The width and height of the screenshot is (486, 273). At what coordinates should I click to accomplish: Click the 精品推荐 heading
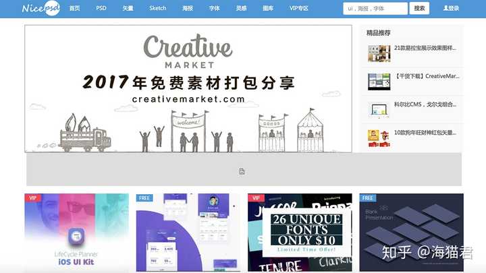point(379,33)
